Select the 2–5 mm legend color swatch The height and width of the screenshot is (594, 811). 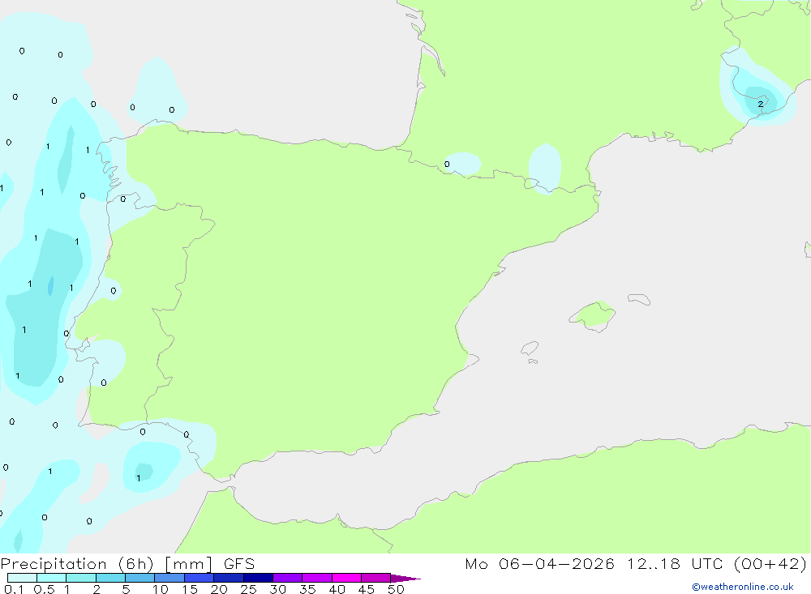(110, 578)
